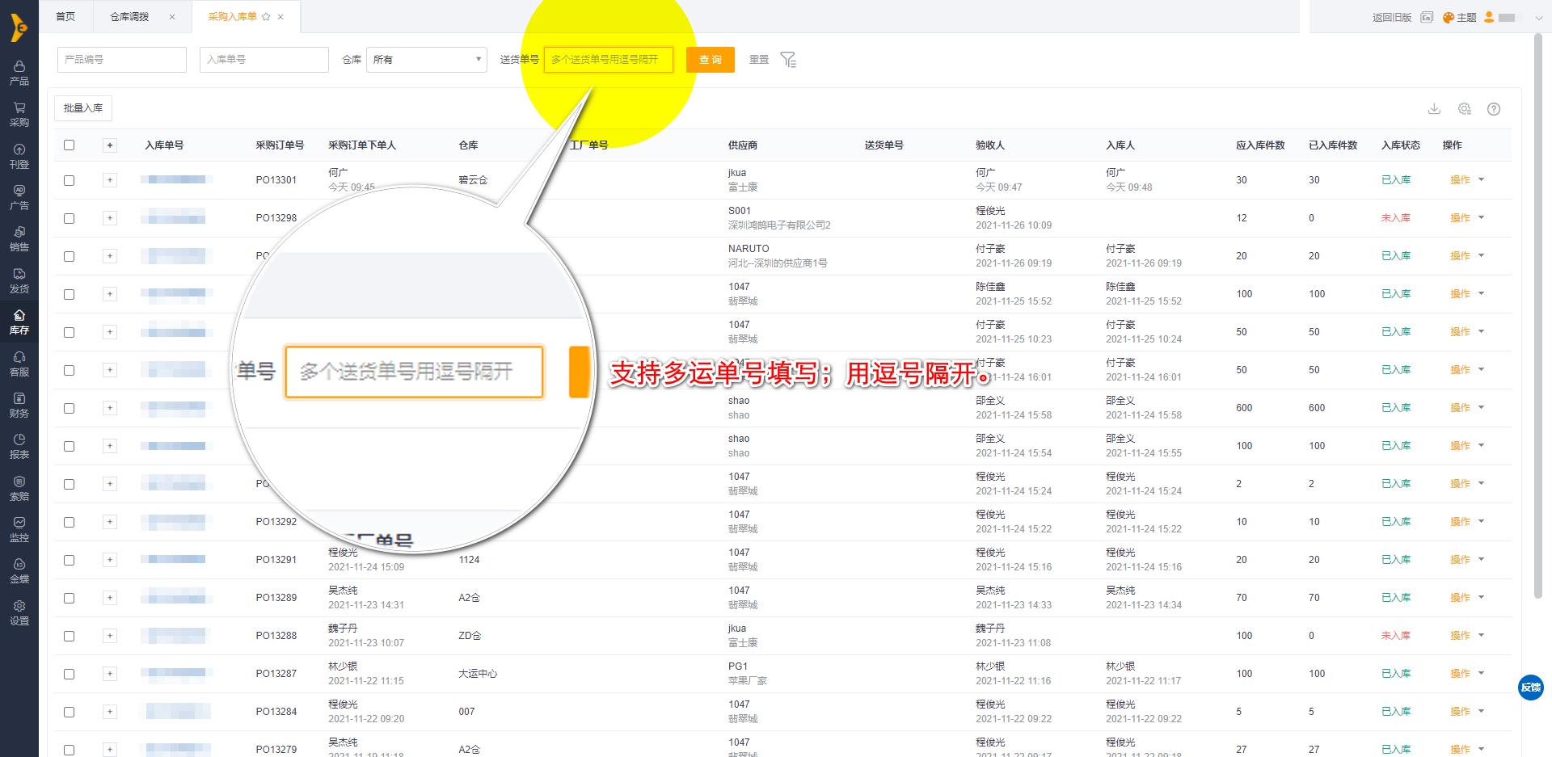This screenshot has width=1552, height=757.
Task: Open the 设置 sidebar module
Action: point(19,612)
